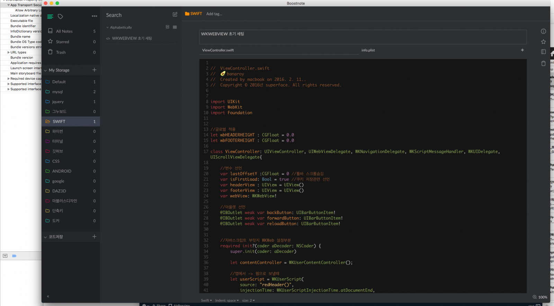Click the new note pencil icon
Screen dimensions: 554x306
point(175,15)
